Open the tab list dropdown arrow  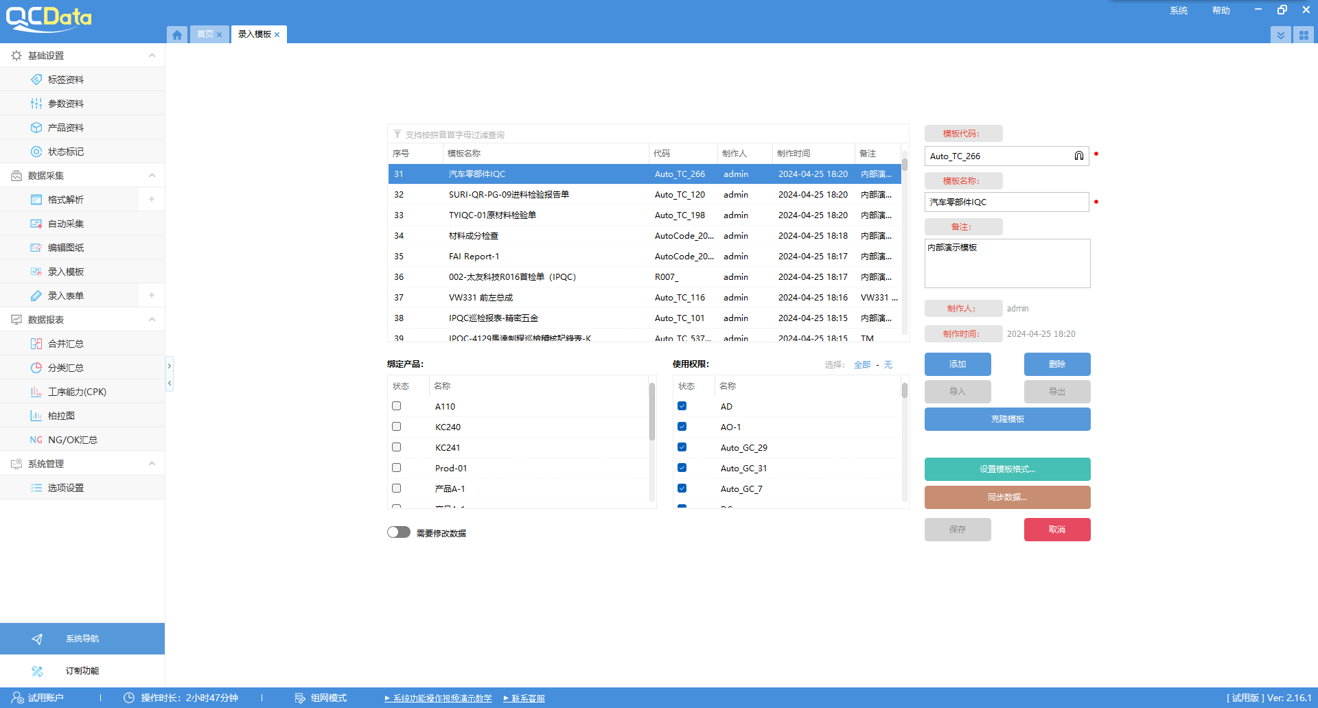click(x=1280, y=35)
